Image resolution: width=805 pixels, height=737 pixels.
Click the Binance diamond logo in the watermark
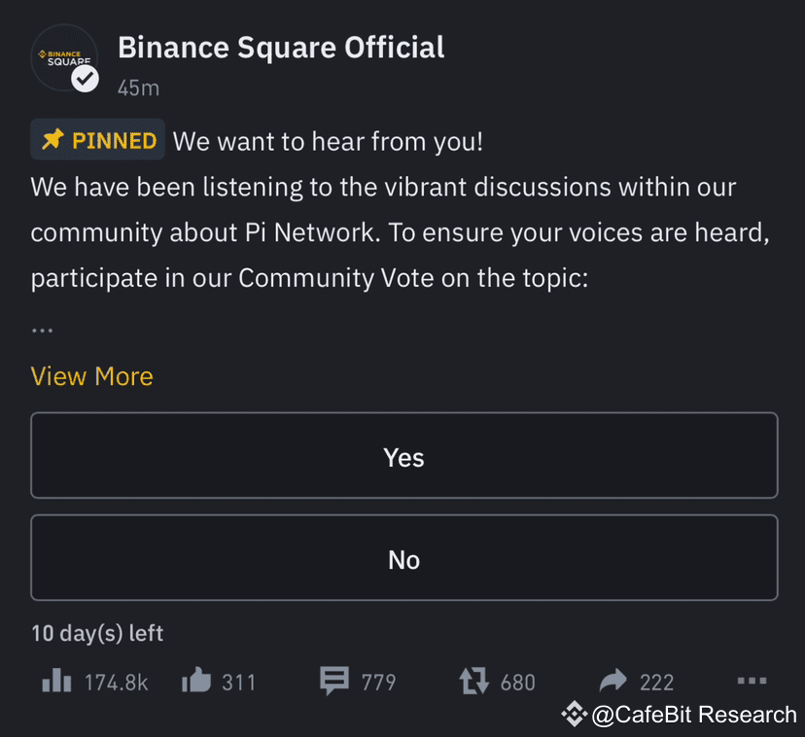(574, 714)
